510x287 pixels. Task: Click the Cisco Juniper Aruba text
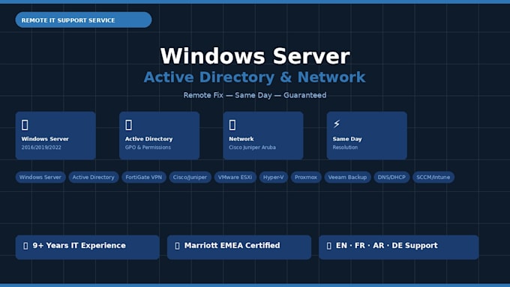[x=252, y=147]
